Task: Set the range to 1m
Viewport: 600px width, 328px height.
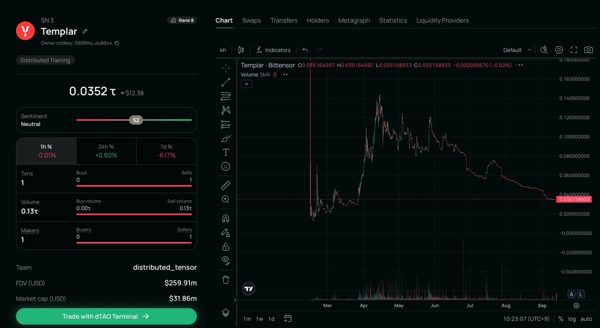Action: (x=247, y=319)
